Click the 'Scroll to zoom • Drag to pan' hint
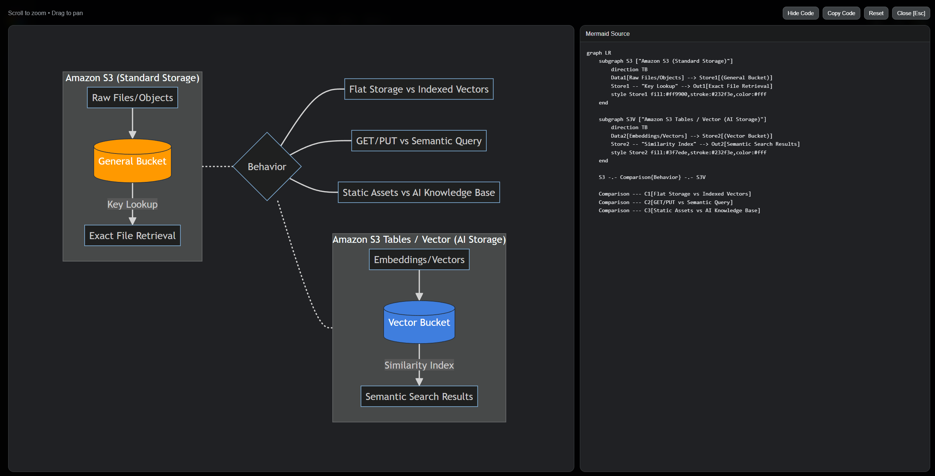 45,13
